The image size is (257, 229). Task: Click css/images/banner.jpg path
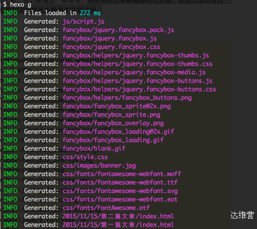99,166
